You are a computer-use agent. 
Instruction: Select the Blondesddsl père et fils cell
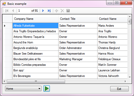[35, 59]
